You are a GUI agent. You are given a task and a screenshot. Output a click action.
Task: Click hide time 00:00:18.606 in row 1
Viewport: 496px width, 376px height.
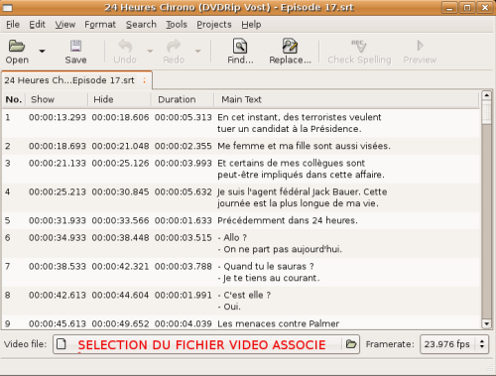[120, 117]
